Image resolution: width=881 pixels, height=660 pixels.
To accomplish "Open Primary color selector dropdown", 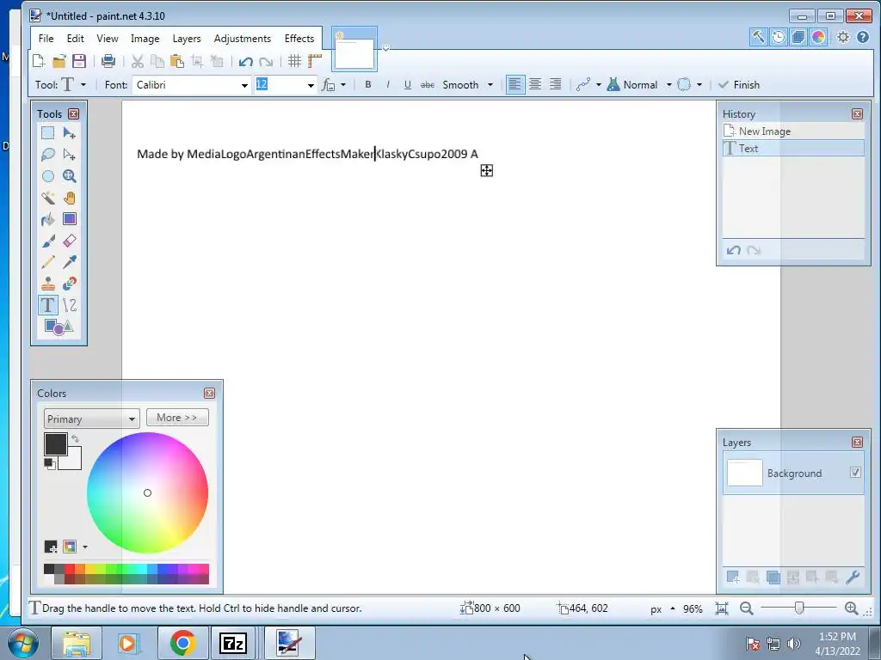I will pos(91,419).
